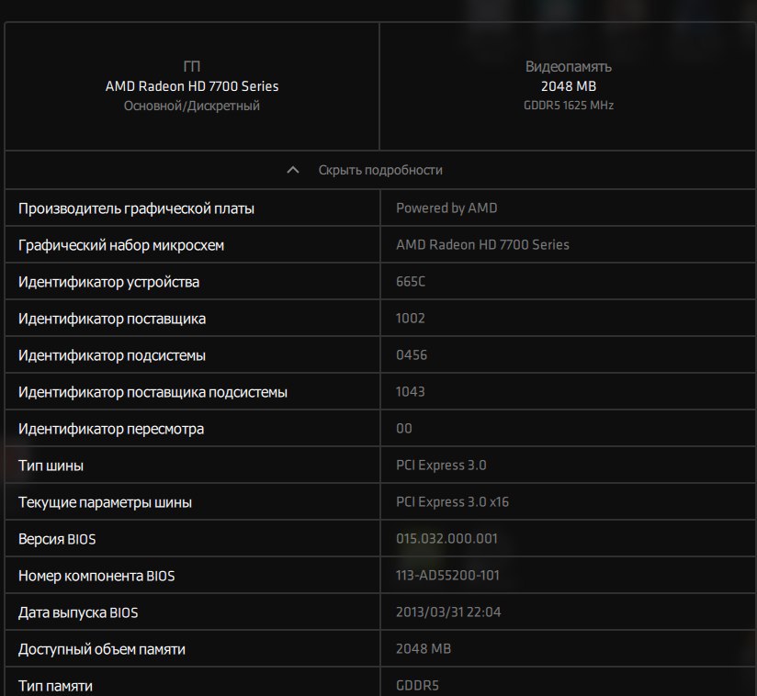Click vendor ID value '1002'
The height and width of the screenshot is (696, 757).
click(x=411, y=318)
